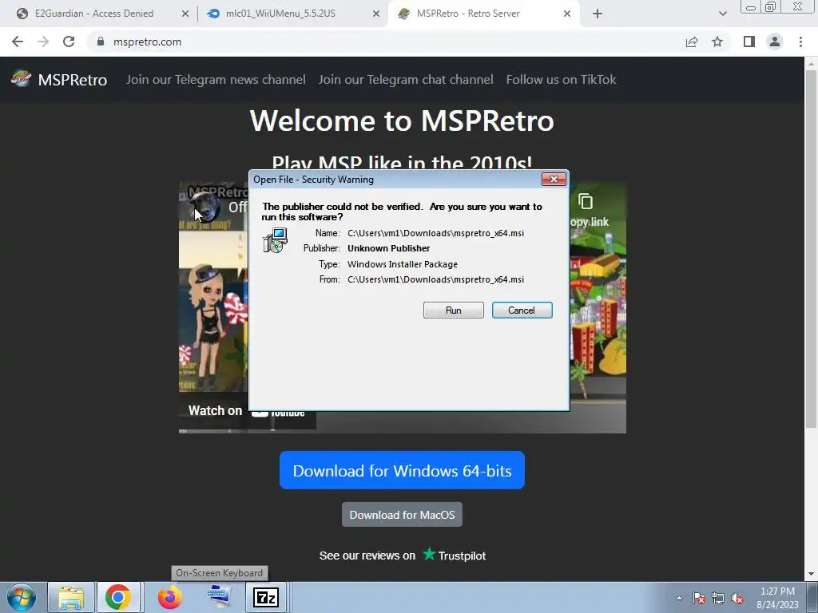818x613 pixels.
Task: Open the On-Screen Keyboard taskbar icon
Action: click(219, 597)
